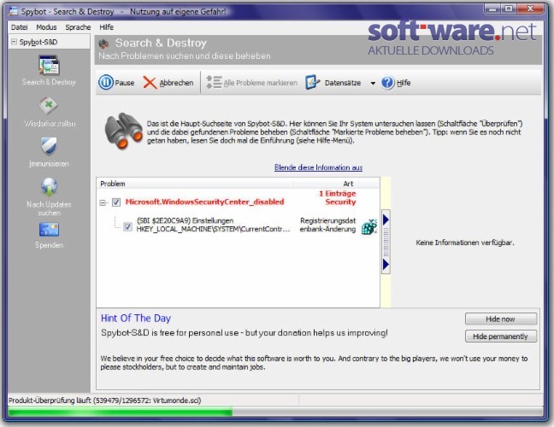Click the Nach Updates suchen globe icon

coord(49,187)
